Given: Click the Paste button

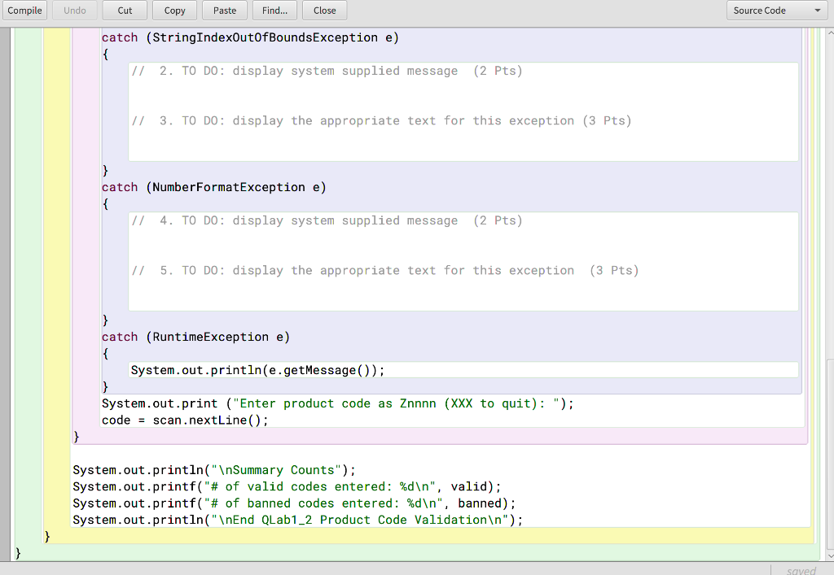Looking at the screenshot, I should tap(224, 10).
